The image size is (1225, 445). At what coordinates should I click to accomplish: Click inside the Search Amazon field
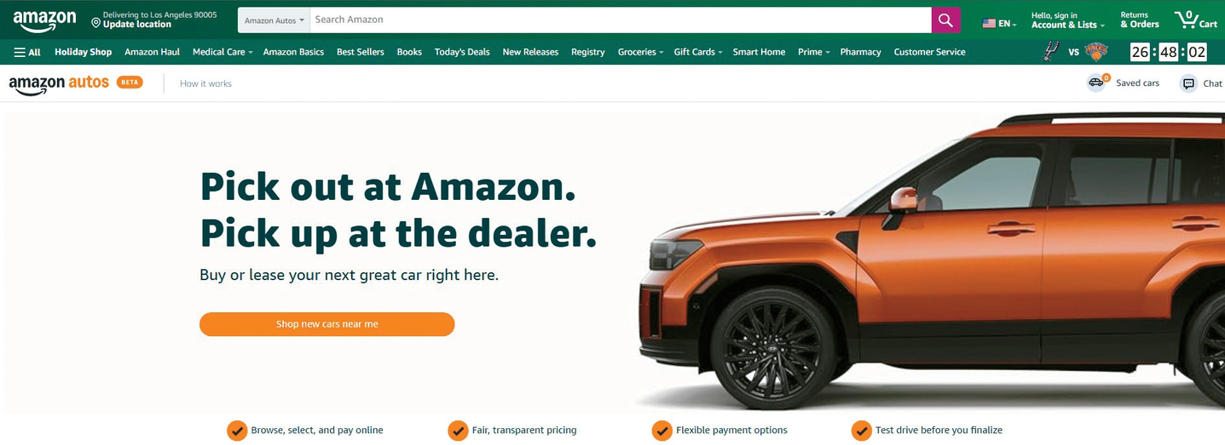coord(621,20)
